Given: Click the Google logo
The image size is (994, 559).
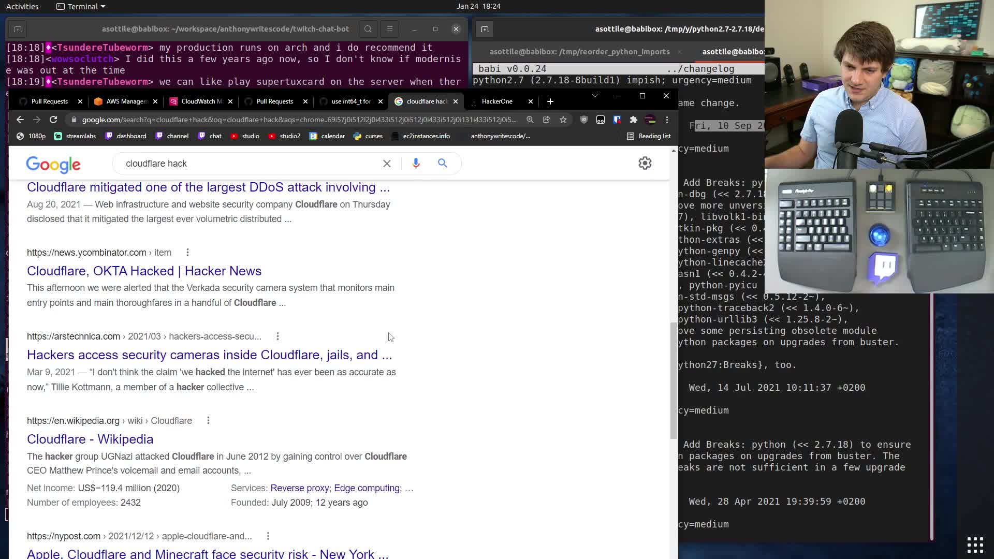Looking at the screenshot, I should pos(53,164).
